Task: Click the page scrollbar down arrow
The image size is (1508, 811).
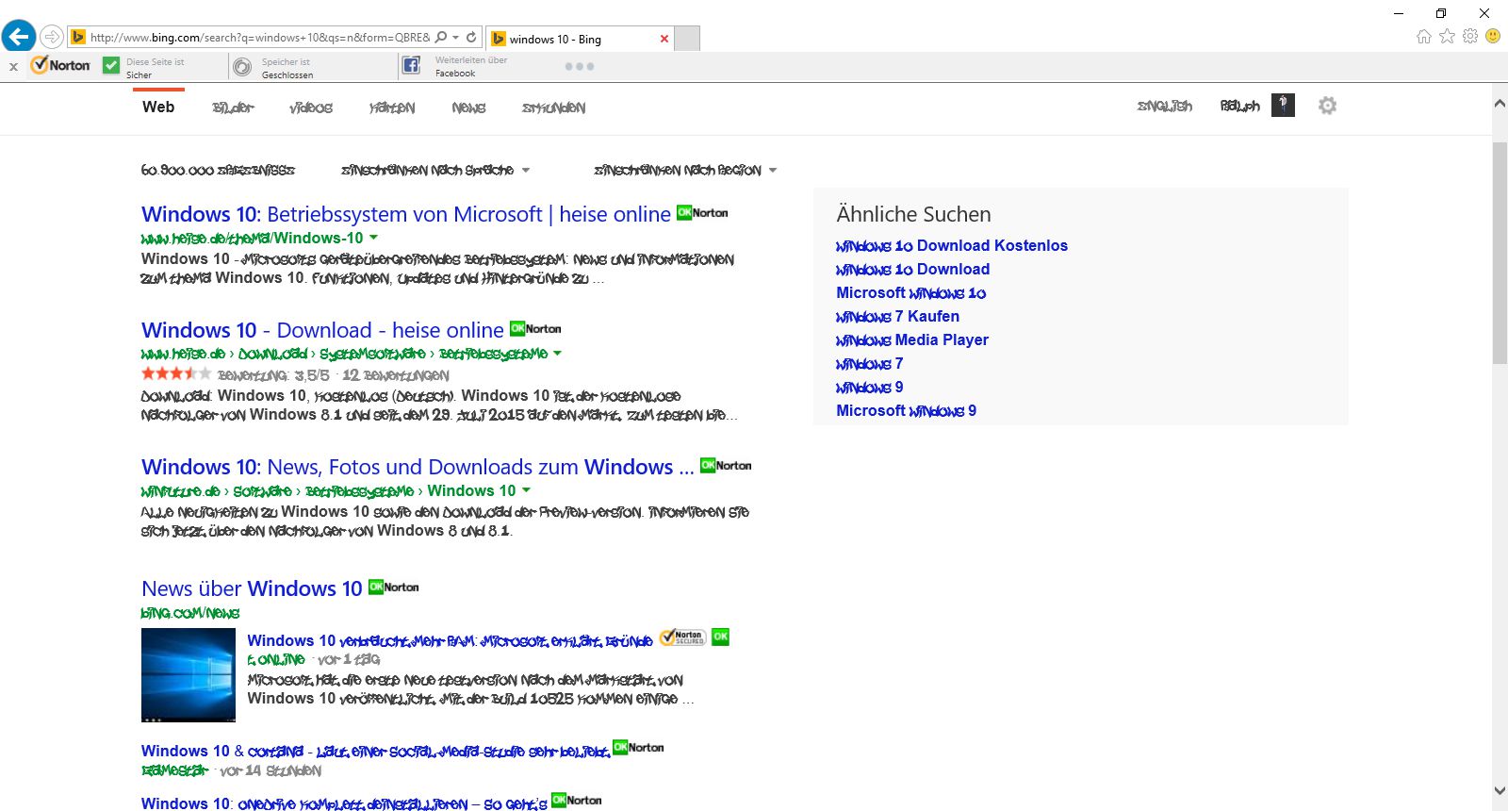Action: point(1500,791)
